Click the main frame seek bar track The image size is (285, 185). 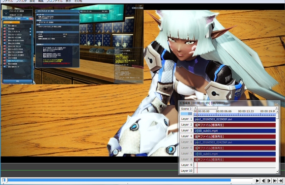127,180
